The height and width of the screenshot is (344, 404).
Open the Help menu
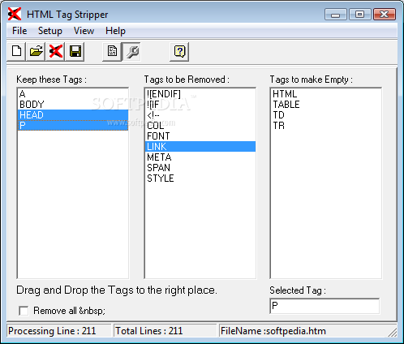(x=115, y=31)
